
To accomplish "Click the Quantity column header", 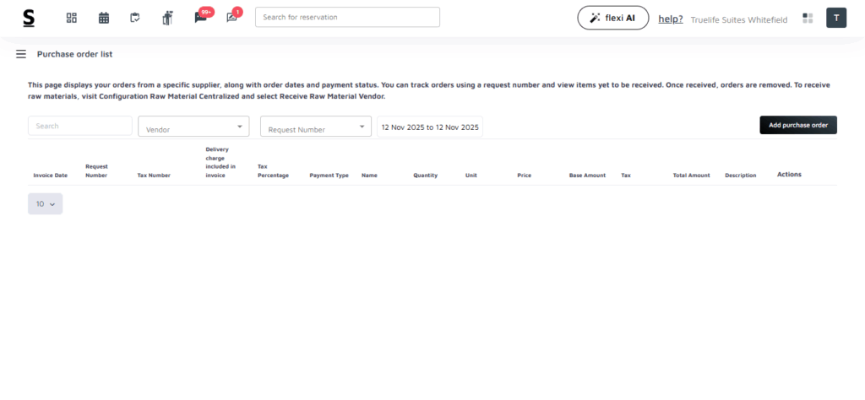I will point(426,176).
